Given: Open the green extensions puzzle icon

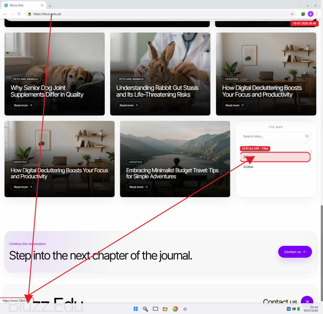Looking at the screenshot, I should [x=303, y=14].
